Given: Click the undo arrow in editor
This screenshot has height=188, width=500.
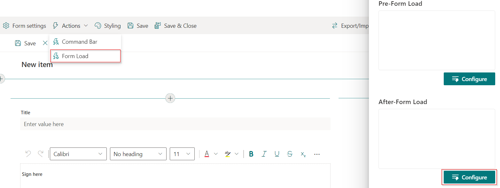Looking at the screenshot, I should click(x=28, y=154).
